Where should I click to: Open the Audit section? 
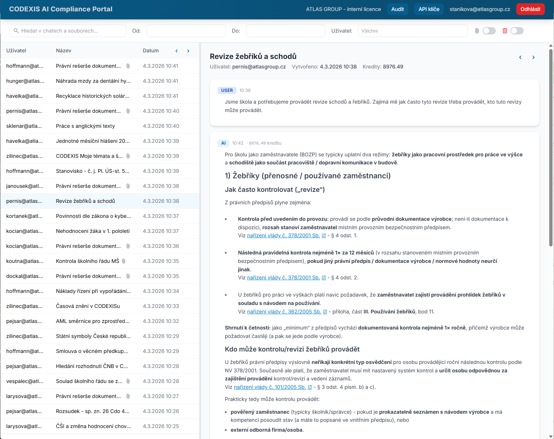pos(397,9)
